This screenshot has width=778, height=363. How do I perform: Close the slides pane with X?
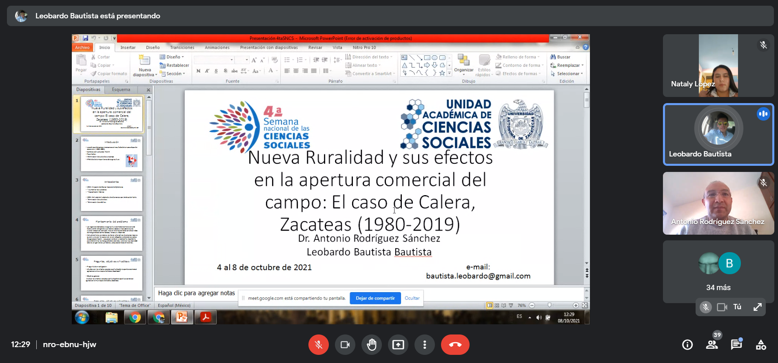149,90
